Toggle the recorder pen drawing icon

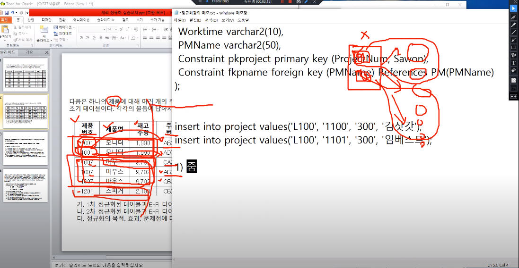[x=307, y=1]
